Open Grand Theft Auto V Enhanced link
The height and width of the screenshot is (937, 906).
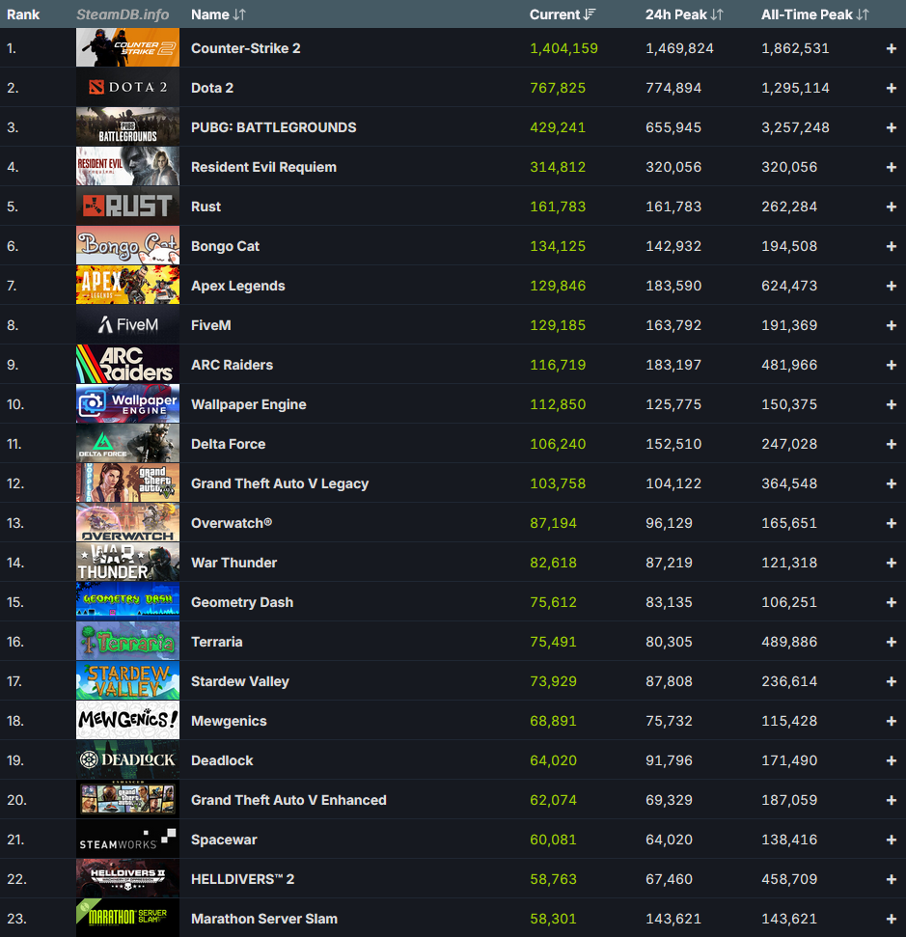(x=288, y=800)
